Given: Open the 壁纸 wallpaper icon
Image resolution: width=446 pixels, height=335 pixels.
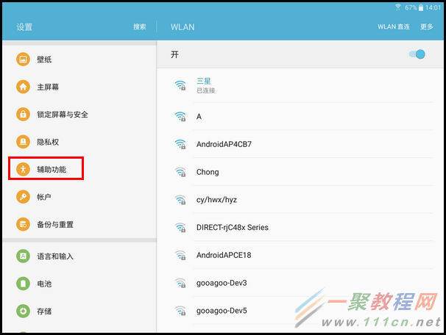Looking at the screenshot, I should [23, 60].
